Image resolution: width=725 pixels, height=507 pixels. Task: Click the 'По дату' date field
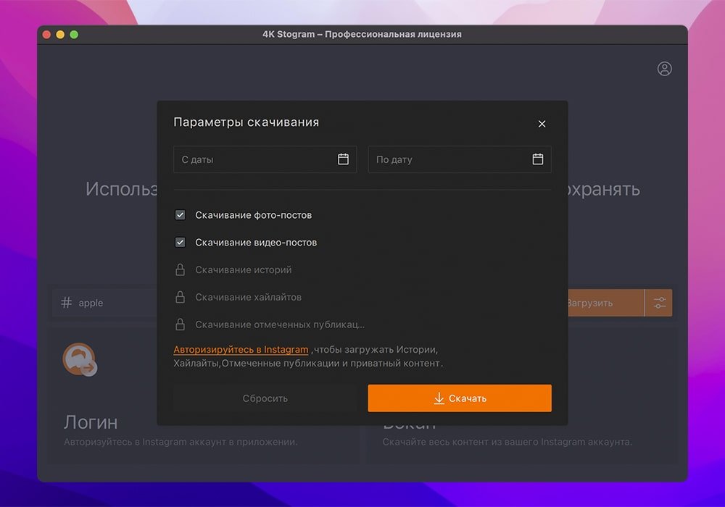448,159
